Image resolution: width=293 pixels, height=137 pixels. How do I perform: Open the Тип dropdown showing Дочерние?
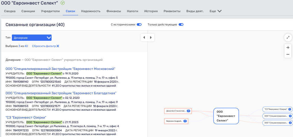(32, 38)
